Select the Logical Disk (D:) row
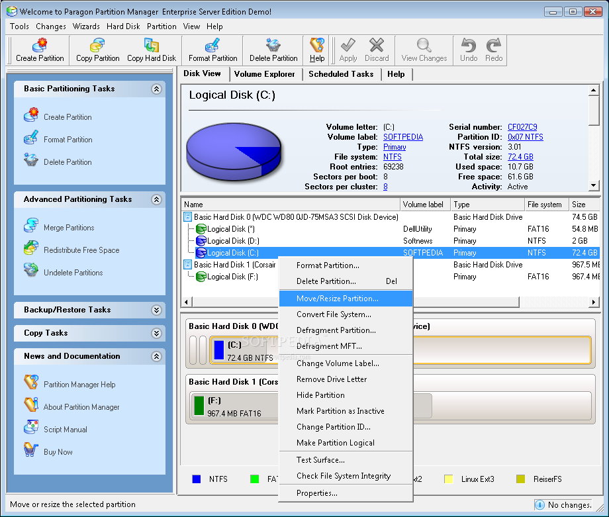This screenshot has width=609, height=517. pos(391,241)
